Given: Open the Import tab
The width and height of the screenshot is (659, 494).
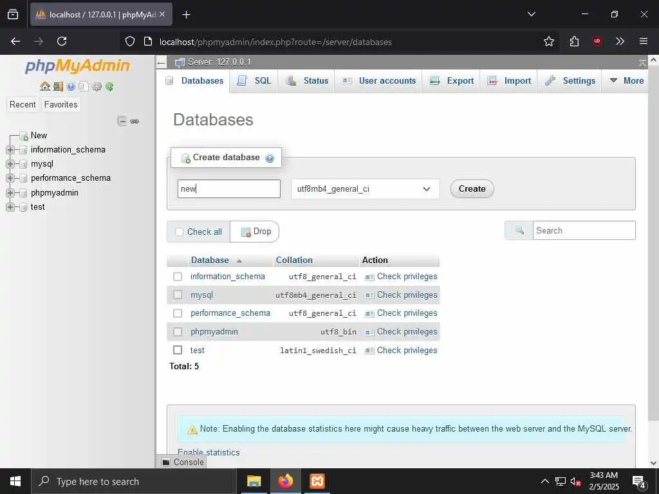Looking at the screenshot, I should pyautogui.click(x=509, y=80).
